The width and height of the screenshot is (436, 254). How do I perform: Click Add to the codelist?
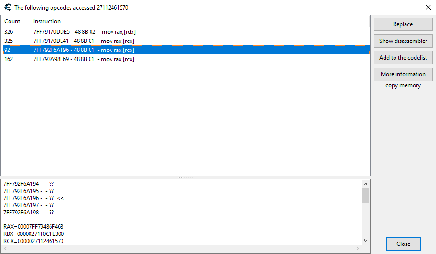pyautogui.click(x=403, y=58)
